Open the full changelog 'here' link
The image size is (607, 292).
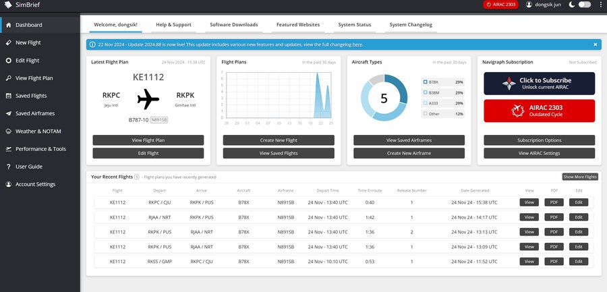357,45
